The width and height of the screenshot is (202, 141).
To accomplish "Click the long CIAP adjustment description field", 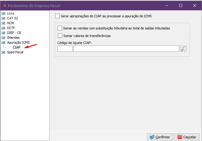I will 126,49.
